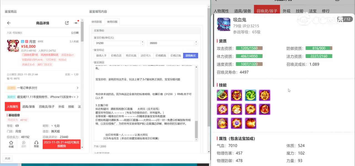Select red demon face skill icon

pos(237,95)
